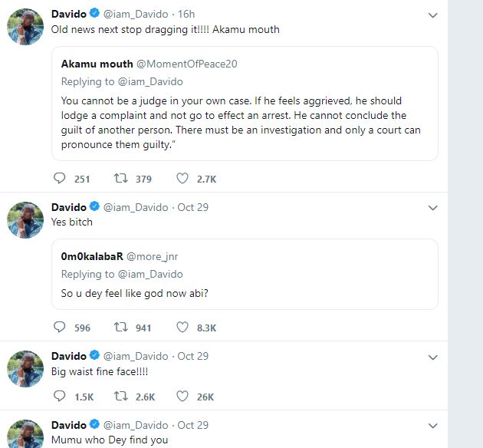Like the "Yes bitch" tweet

(182, 328)
